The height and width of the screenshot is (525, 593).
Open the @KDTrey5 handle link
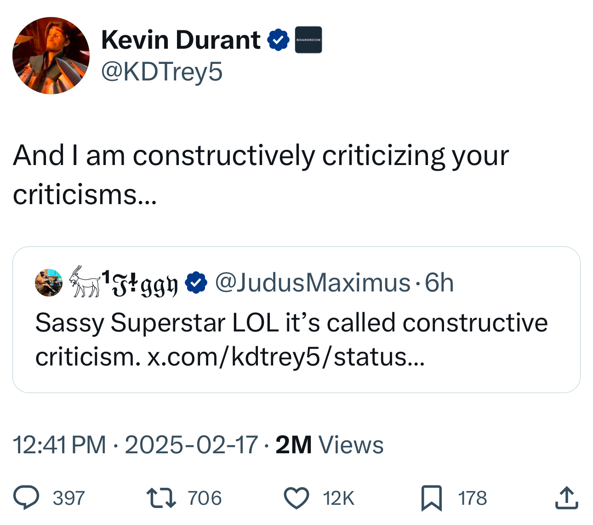coord(162,72)
